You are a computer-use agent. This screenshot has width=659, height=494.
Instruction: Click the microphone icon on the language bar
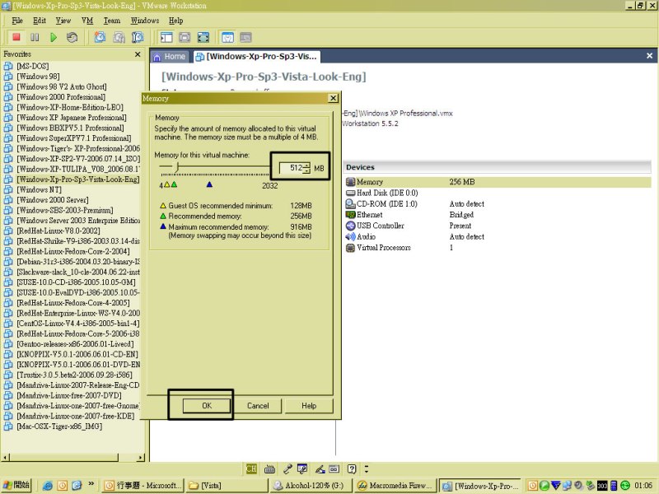point(287,468)
